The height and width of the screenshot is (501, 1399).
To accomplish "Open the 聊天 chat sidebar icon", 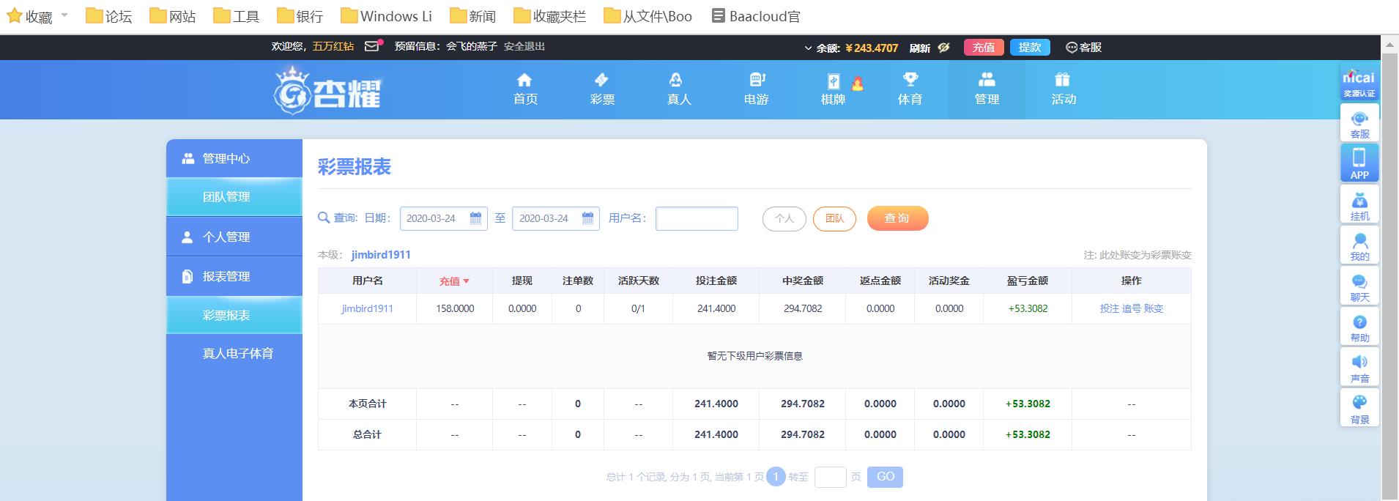I will 1359,287.
